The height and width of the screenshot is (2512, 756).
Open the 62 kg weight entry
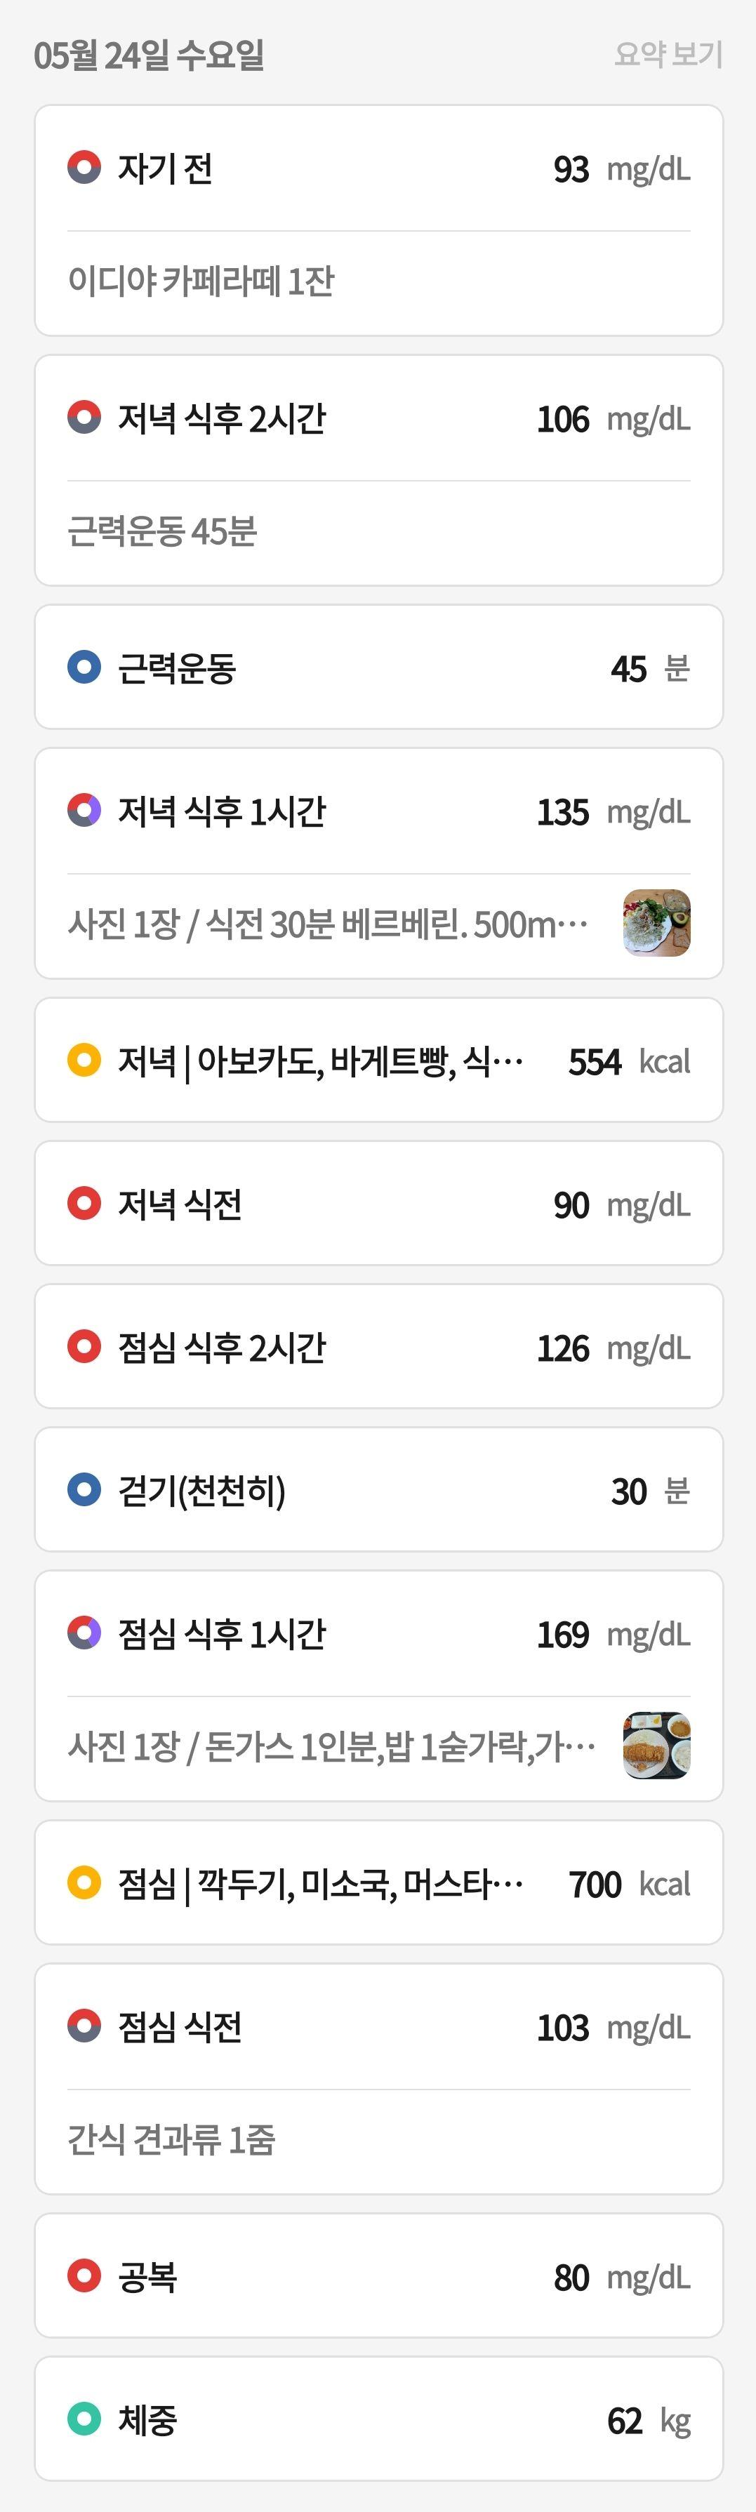click(378, 2419)
